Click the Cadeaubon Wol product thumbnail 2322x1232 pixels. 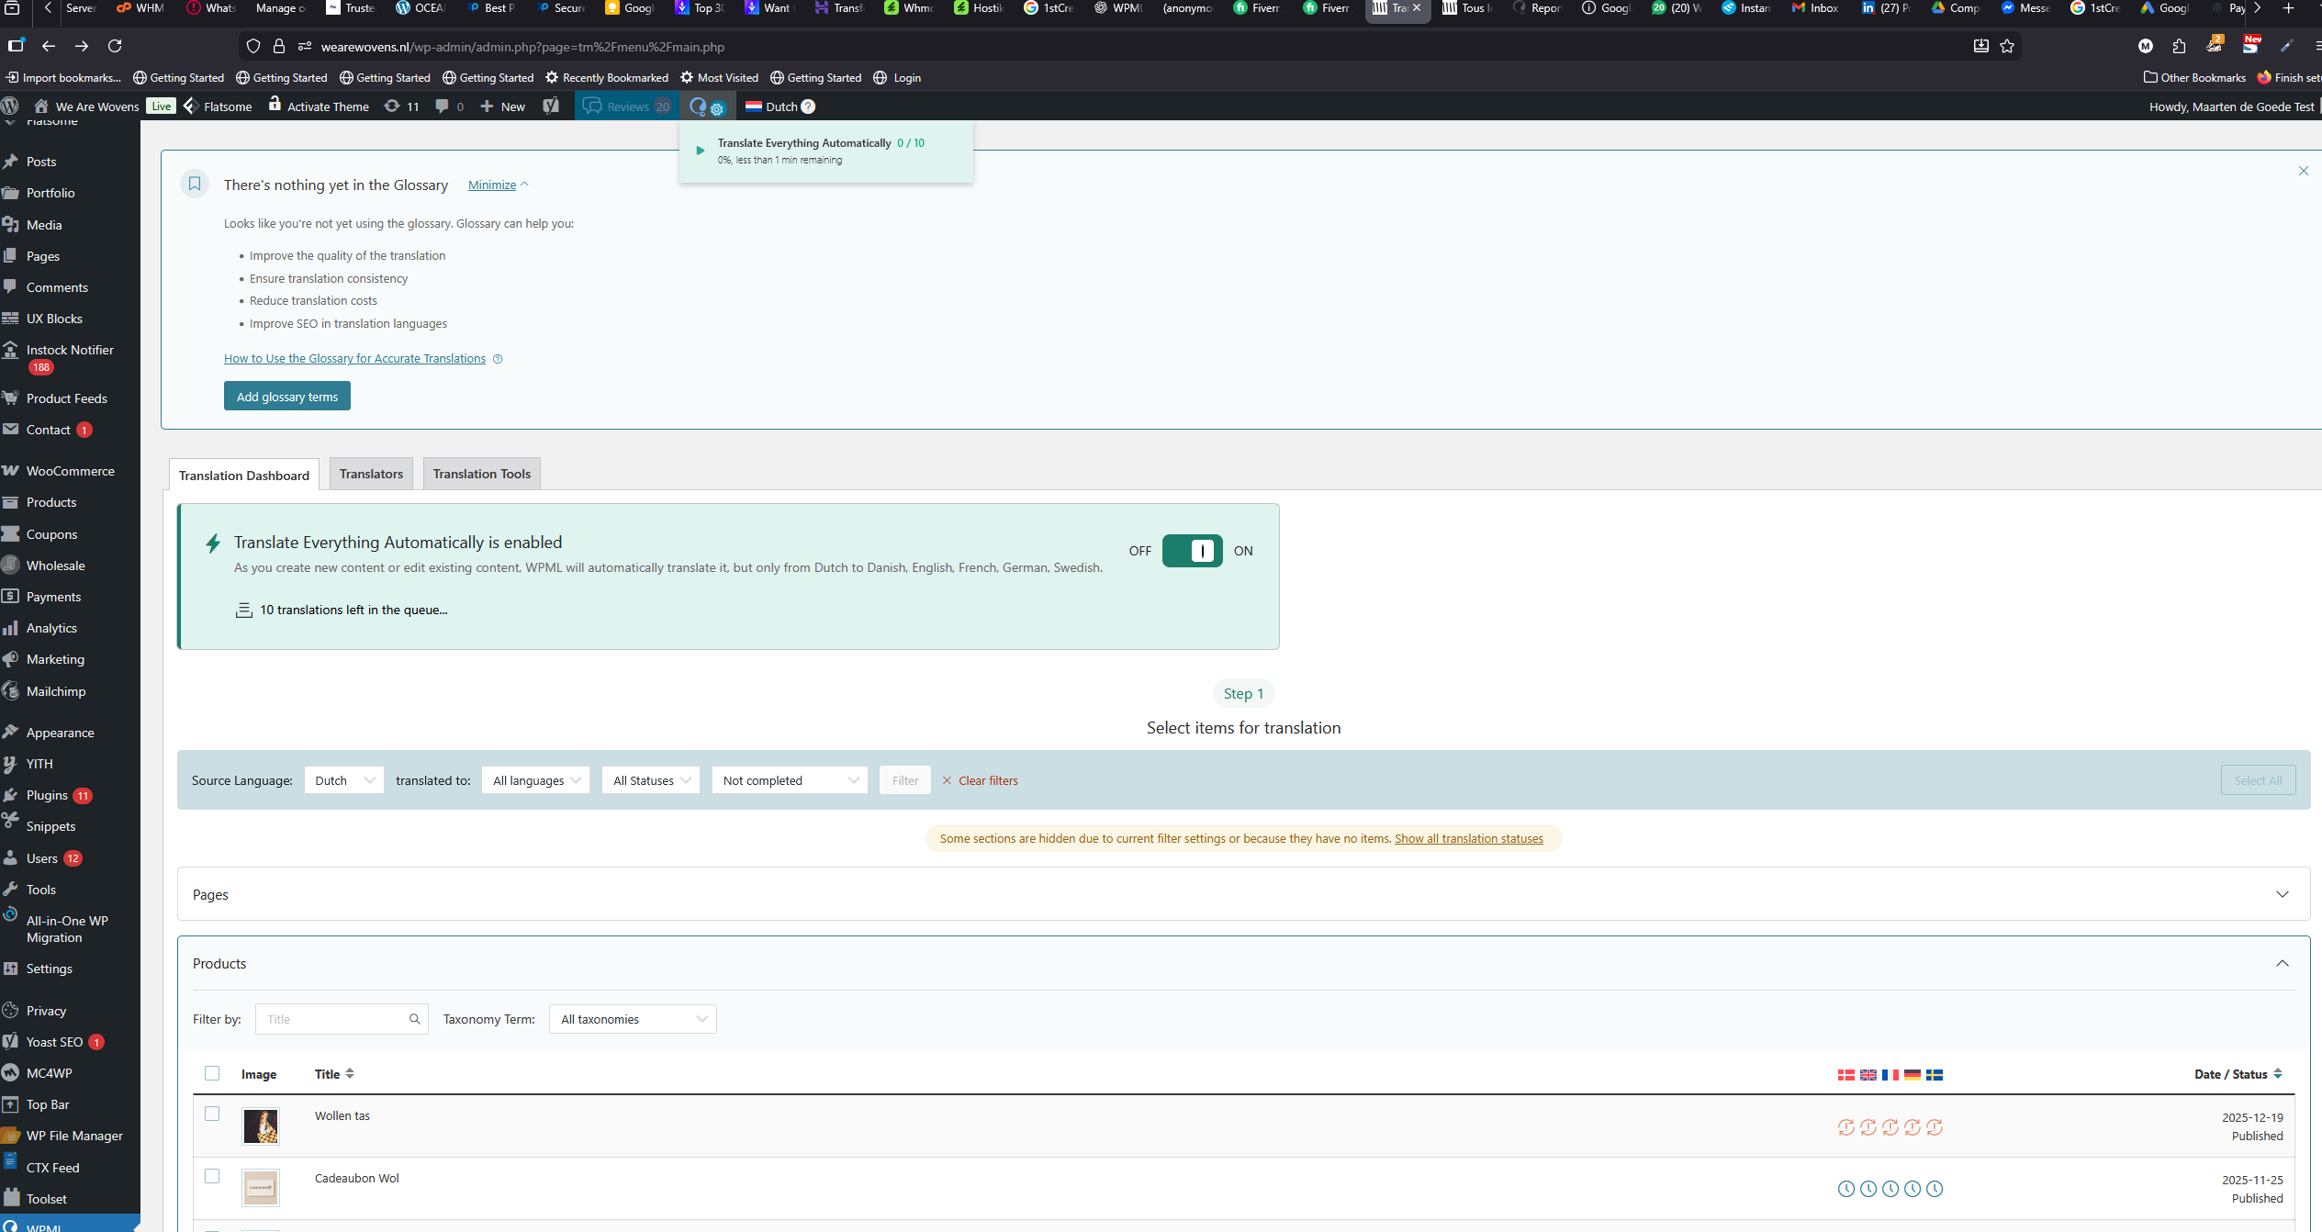[261, 1188]
